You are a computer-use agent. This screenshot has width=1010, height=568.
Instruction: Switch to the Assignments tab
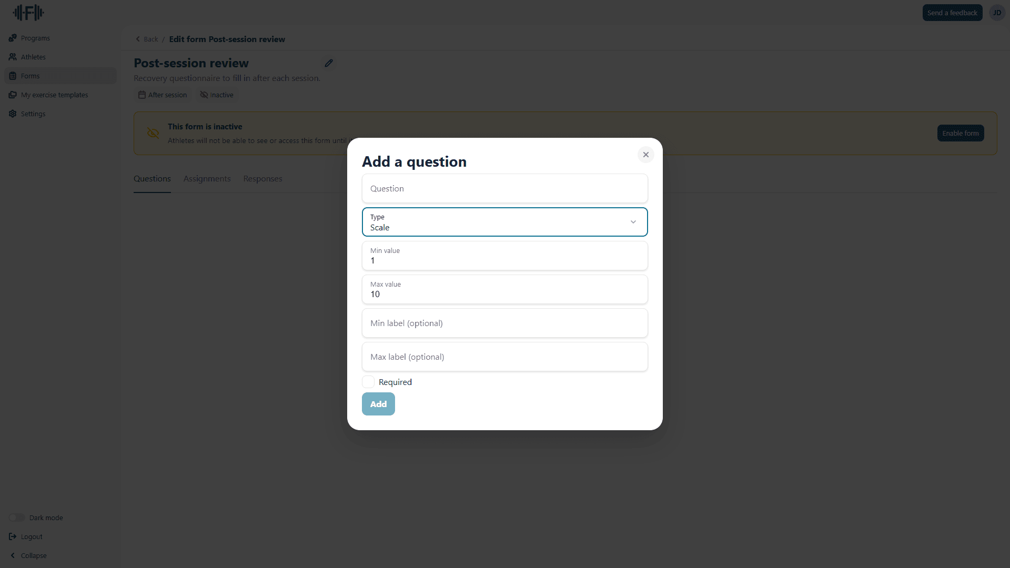[207, 179]
